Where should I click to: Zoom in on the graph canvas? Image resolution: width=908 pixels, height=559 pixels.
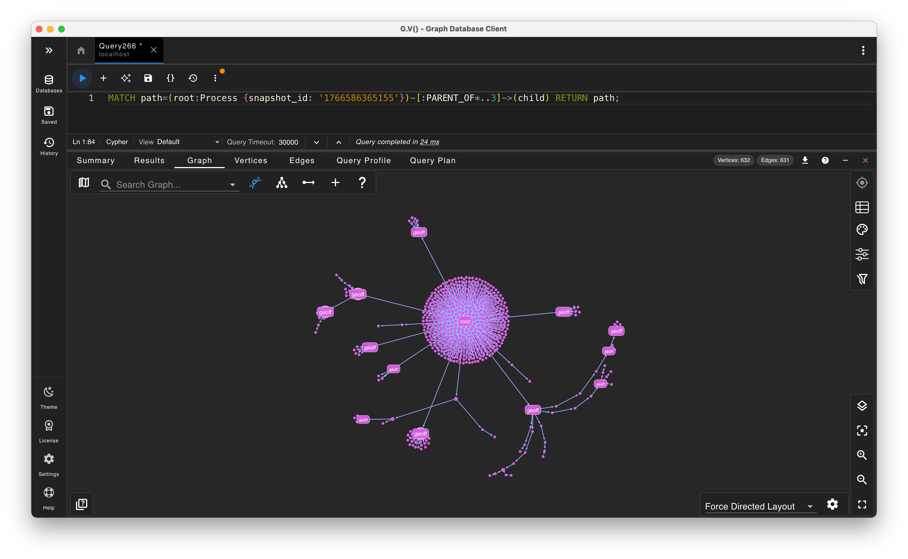point(862,455)
